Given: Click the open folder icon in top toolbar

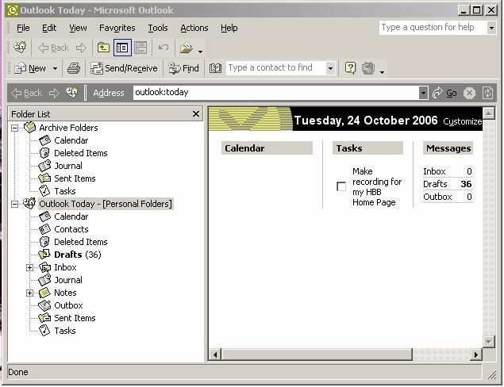Looking at the screenshot, I should (187, 48).
